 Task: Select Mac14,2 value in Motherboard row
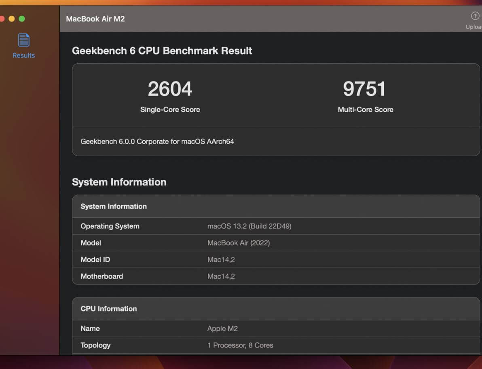click(221, 276)
